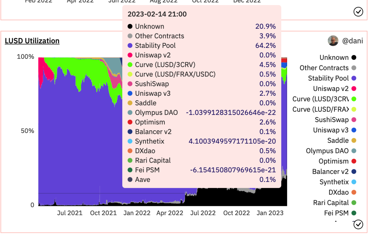Toggle Curve (LUSD/3CRV series in the right legend
This screenshot has height=234, width=369.
click(324, 99)
